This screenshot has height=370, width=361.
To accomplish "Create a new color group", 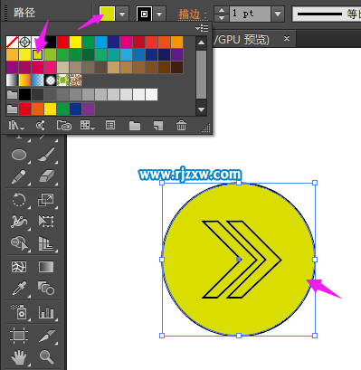I will coord(135,126).
